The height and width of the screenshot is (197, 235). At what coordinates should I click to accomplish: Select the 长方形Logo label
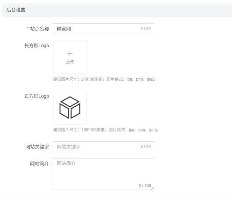[x=36, y=46]
